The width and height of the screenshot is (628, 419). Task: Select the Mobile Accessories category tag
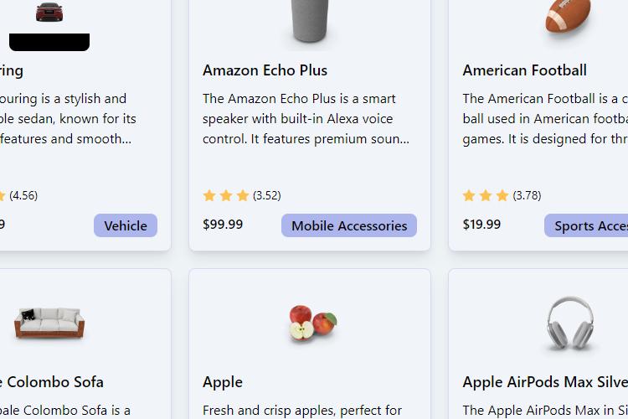[349, 225]
